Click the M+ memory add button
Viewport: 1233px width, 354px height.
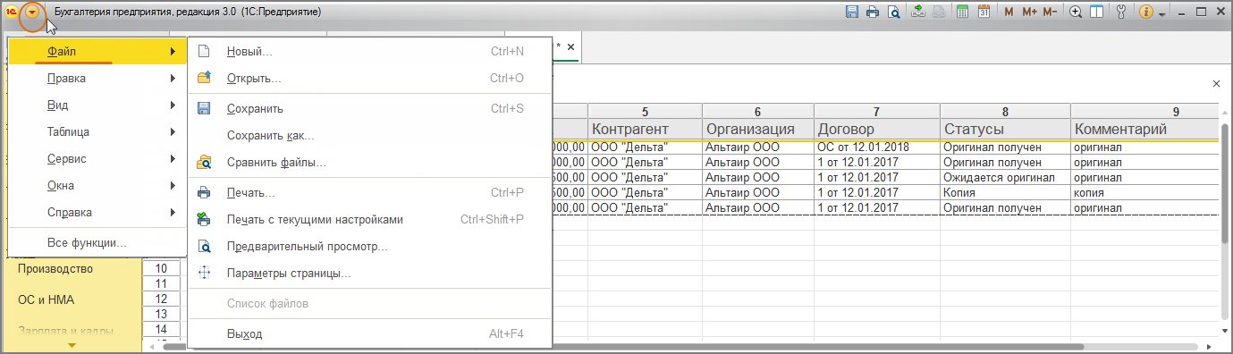click(x=1029, y=13)
